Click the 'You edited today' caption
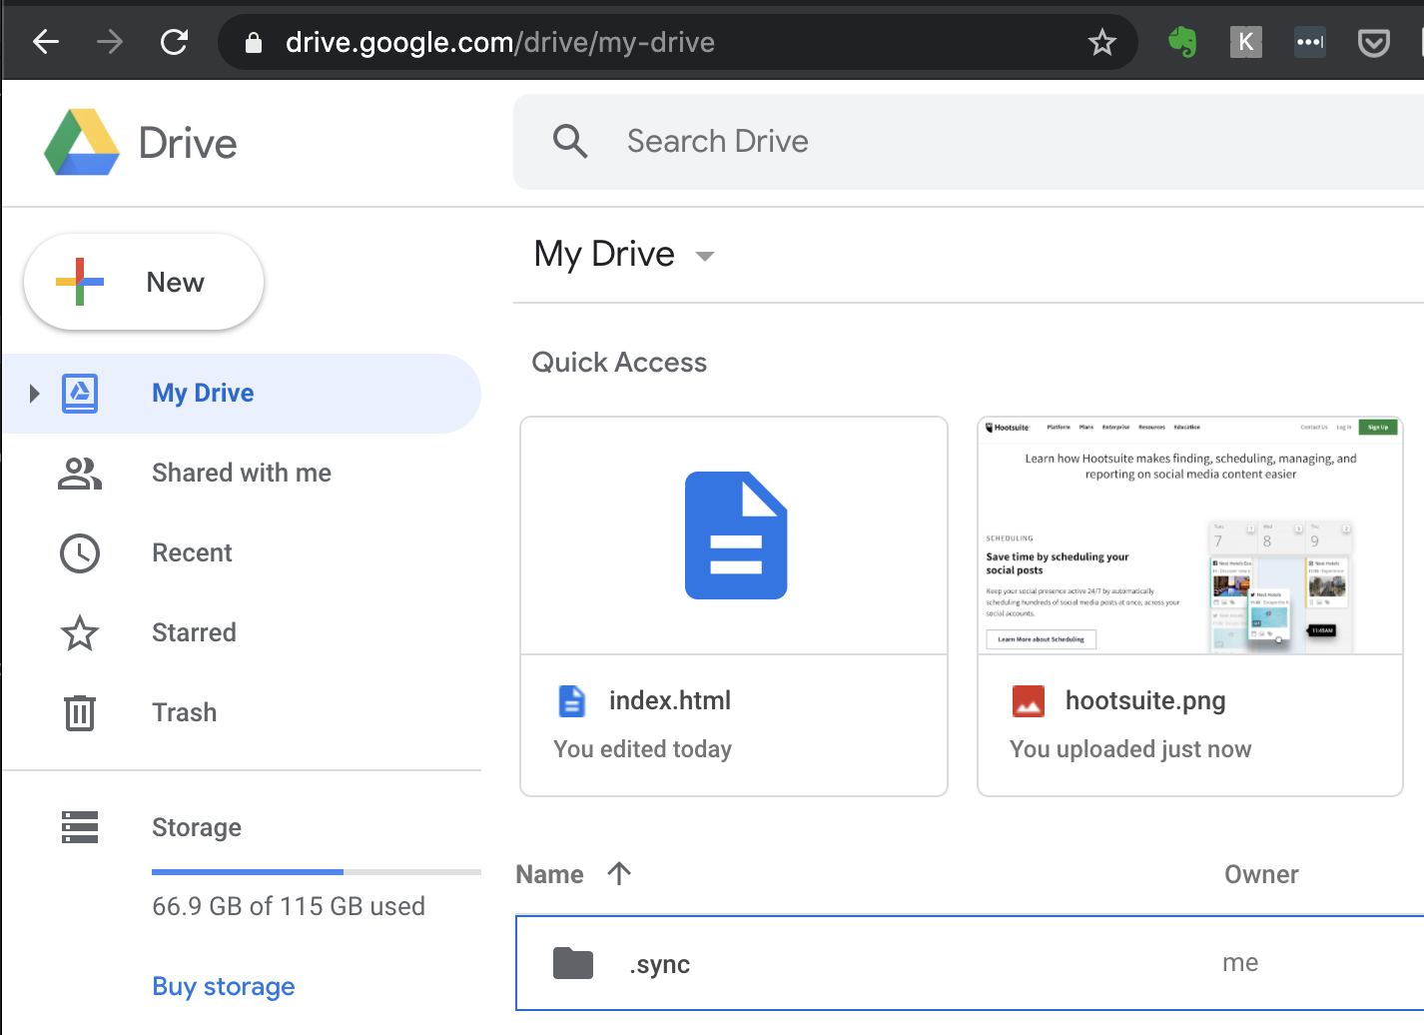This screenshot has height=1035, width=1424. tap(643, 749)
